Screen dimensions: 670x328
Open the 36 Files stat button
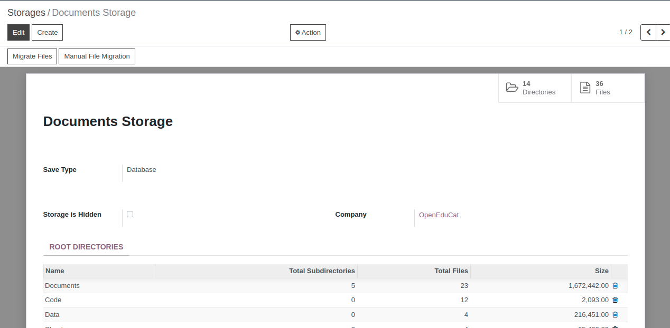tap(608, 88)
